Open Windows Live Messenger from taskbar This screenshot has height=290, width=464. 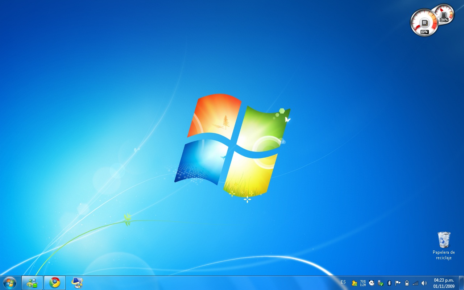(x=32, y=283)
